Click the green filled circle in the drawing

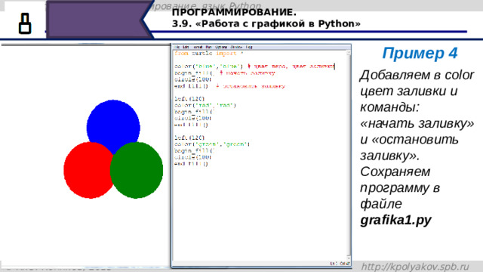coord(137,170)
